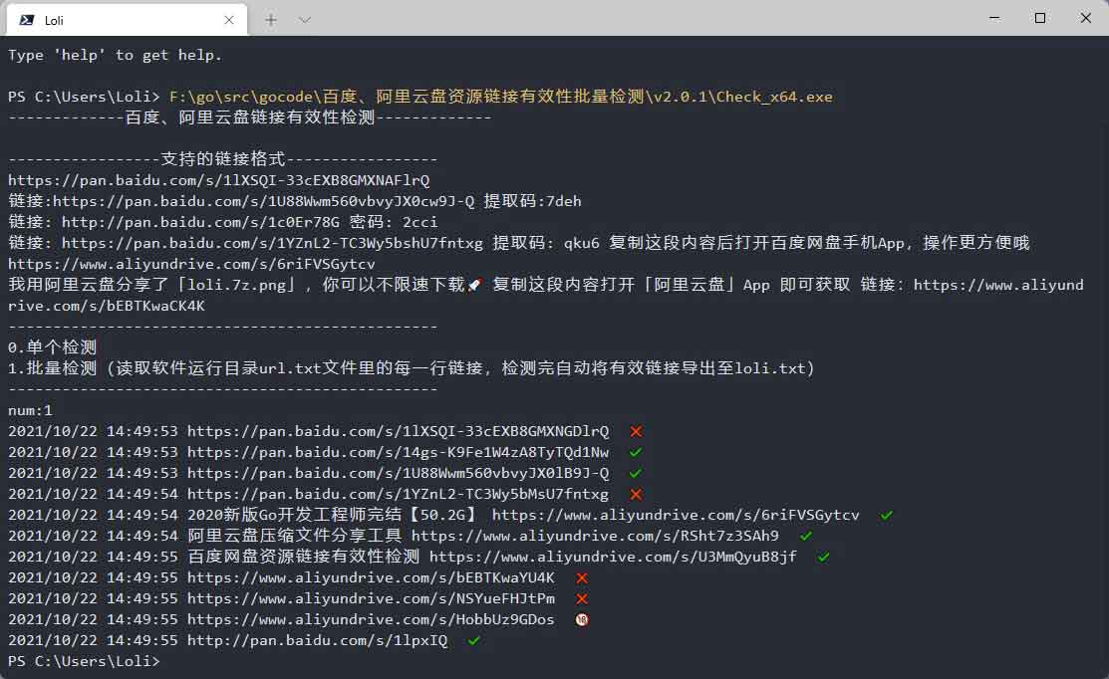Maximize the terminal window

click(1039, 18)
